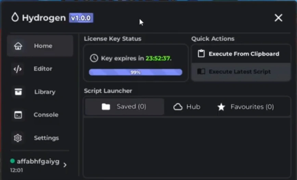Click the star icon on Favourites tab
The image size is (297, 180).
[x=221, y=107]
